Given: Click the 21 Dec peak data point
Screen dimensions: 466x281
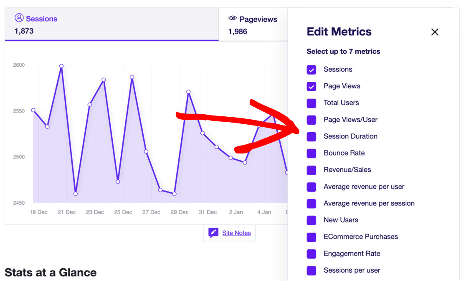Looking at the screenshot, I should [x=61, y=66].
